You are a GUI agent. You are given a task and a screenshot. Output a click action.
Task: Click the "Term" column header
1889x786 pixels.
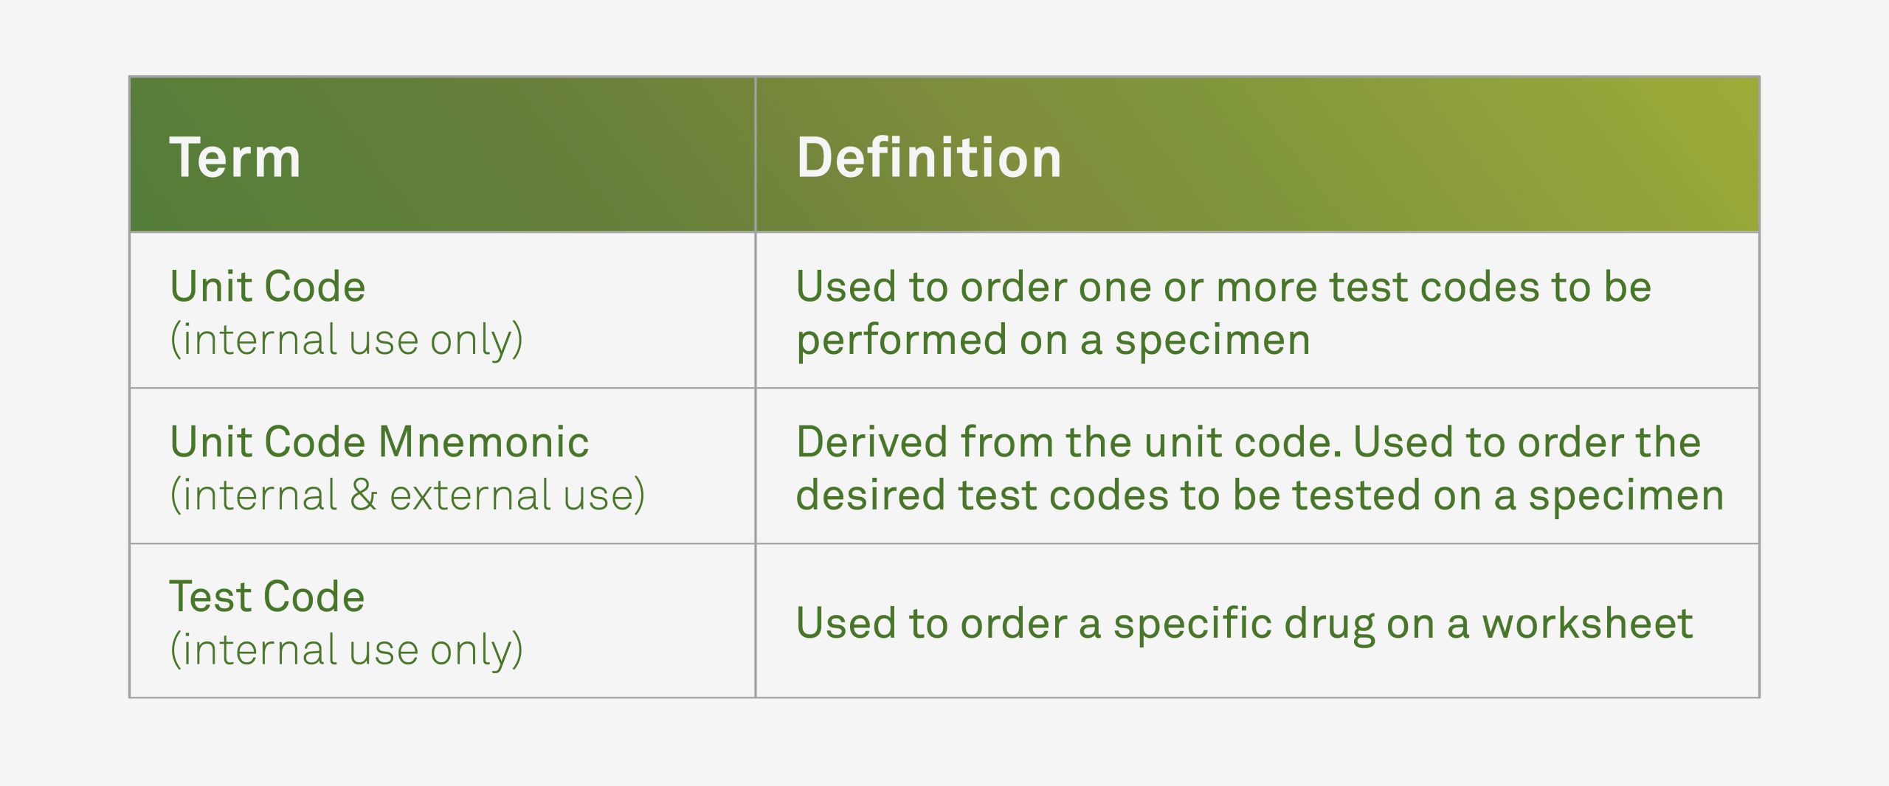[x=235, y=158]
